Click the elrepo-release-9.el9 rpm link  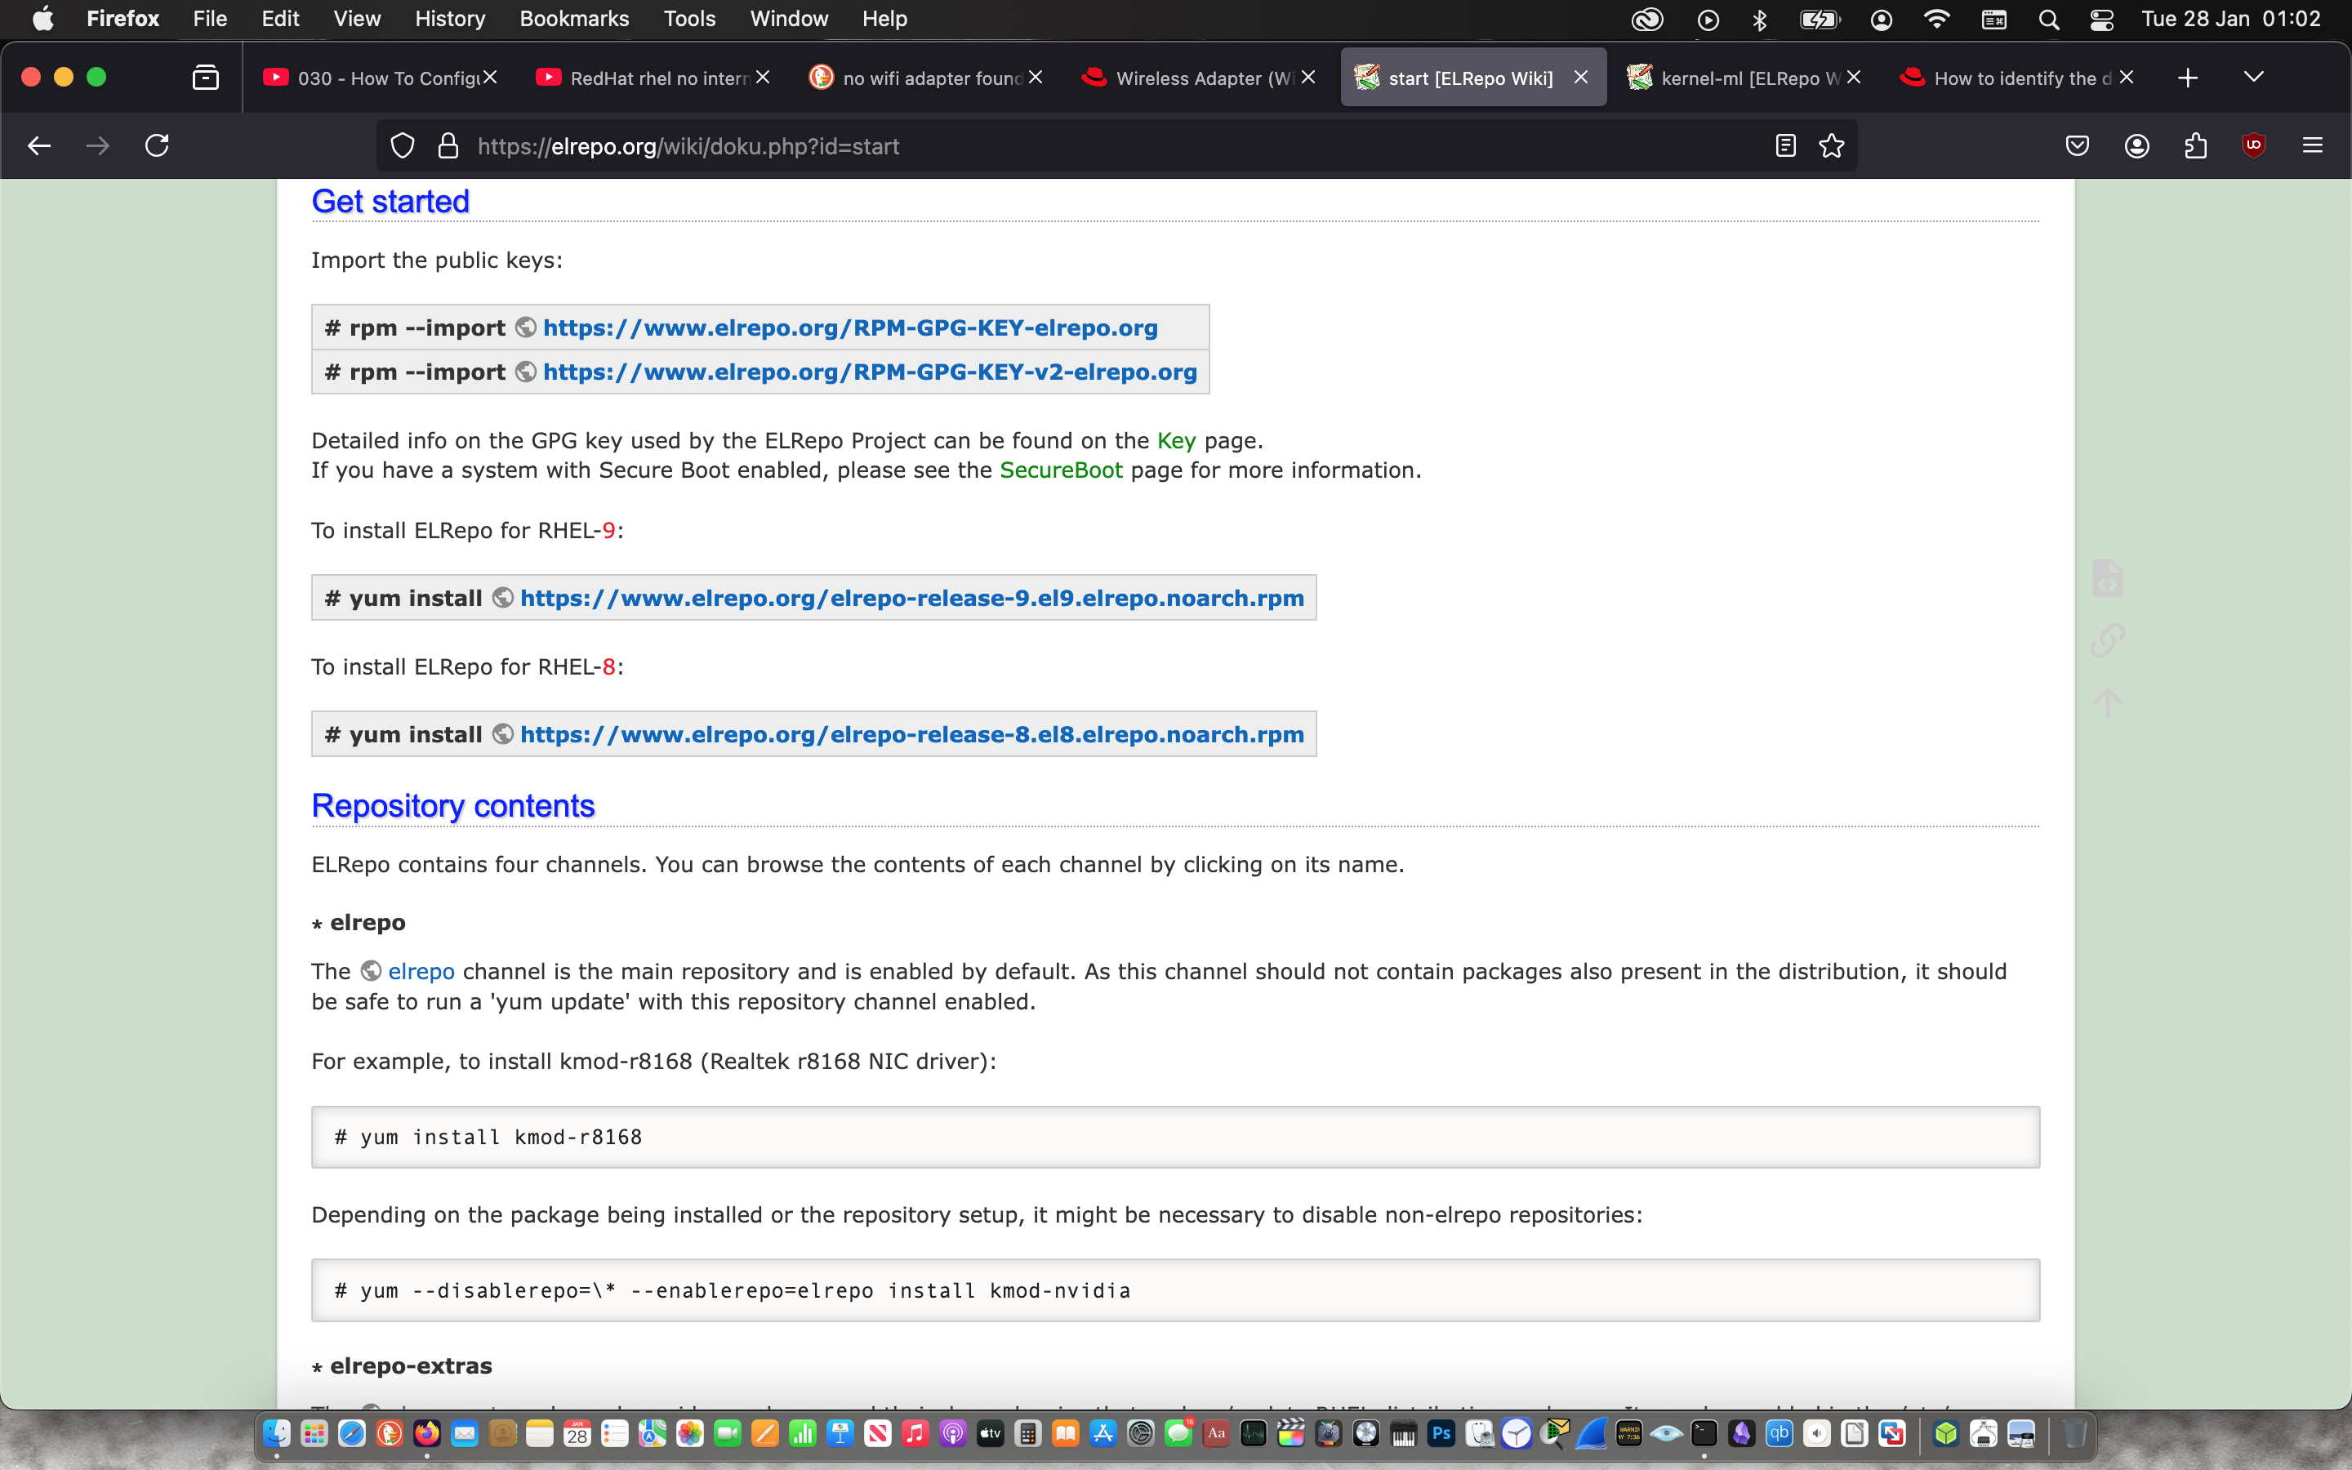pyautogui.click(x=911, y=598)
